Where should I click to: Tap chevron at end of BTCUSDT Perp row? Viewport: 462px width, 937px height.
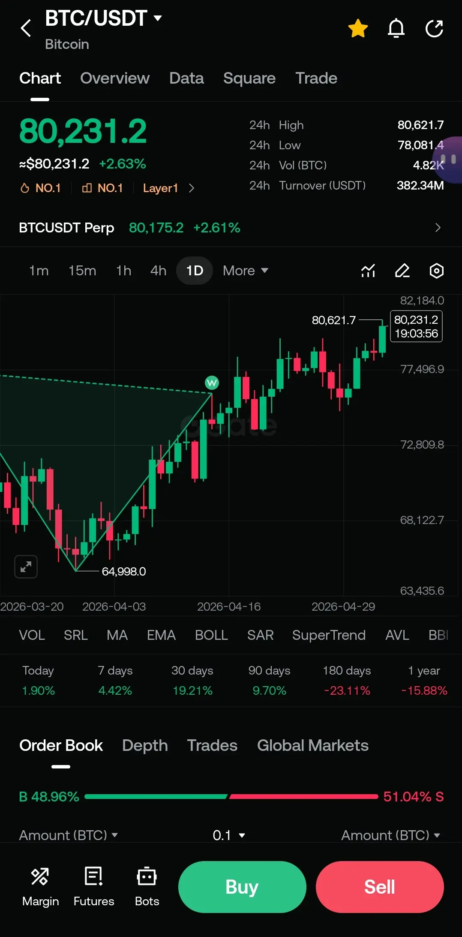438,228
